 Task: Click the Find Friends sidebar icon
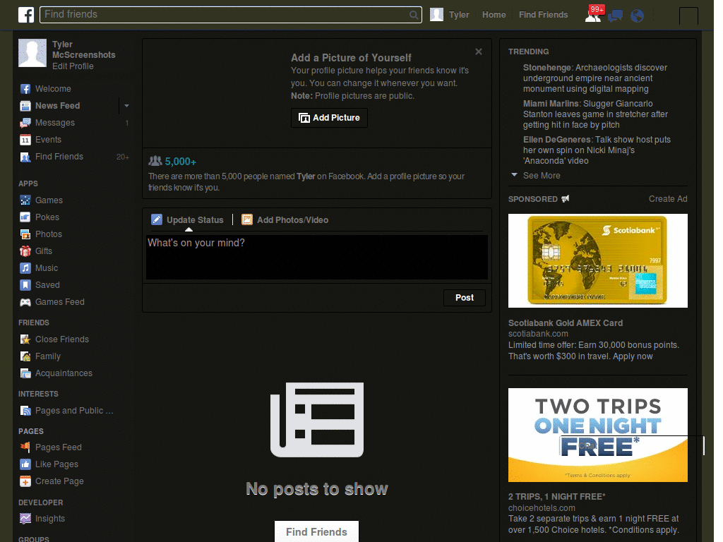point(25,157)
